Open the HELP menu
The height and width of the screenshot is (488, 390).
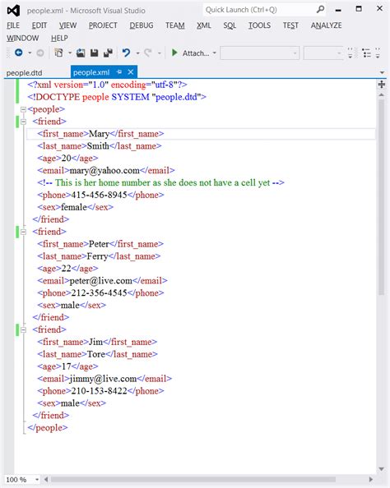click(x=59, y=39)
